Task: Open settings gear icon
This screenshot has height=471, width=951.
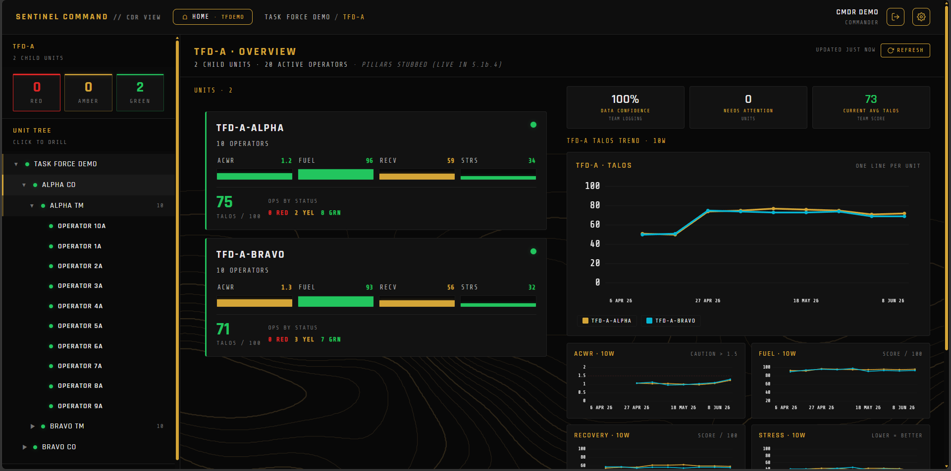Action: click(921, 17)
